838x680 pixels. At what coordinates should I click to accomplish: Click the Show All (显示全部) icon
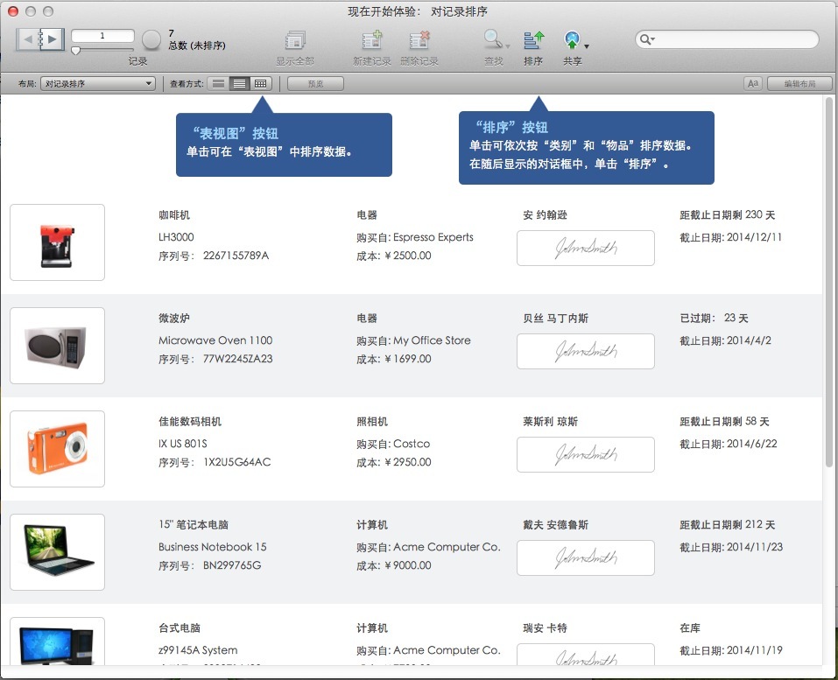tap(295, 40)
